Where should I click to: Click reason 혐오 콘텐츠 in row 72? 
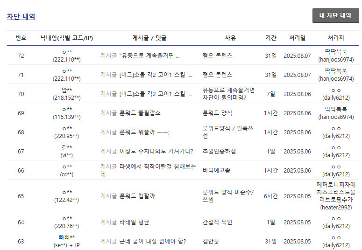point(217,56)
